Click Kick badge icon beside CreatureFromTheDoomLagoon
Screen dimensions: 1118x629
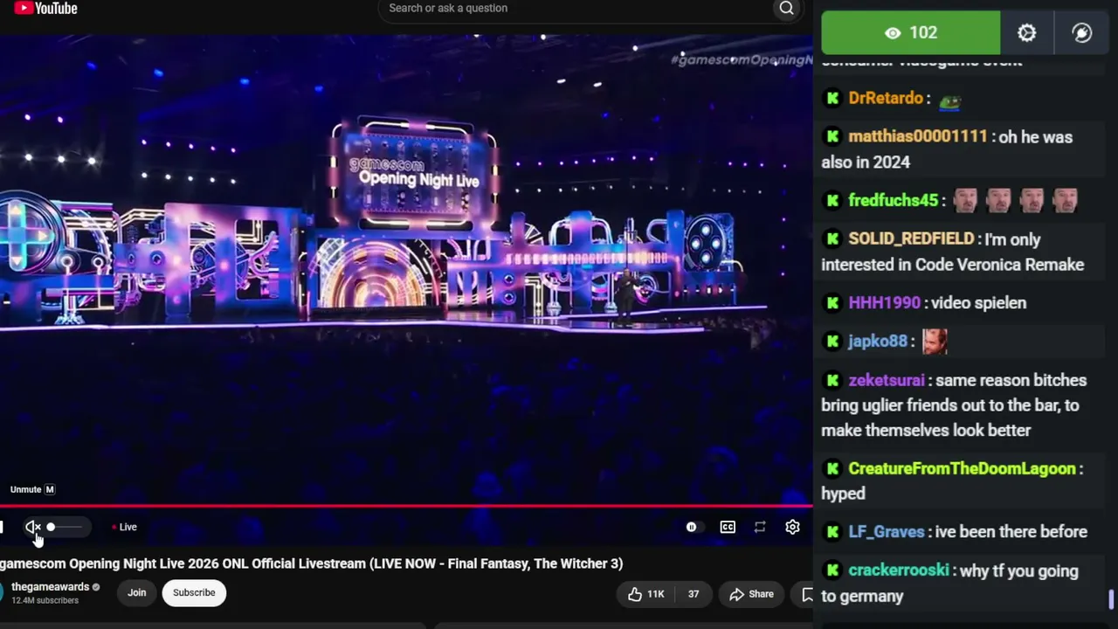pos(832,468)
